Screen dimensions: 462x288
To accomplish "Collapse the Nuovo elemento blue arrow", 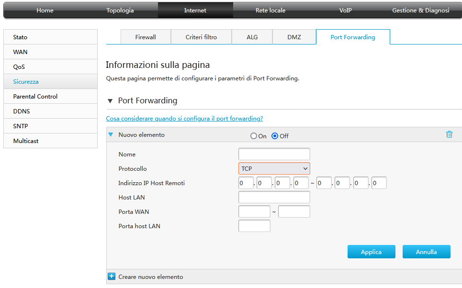I will (111, 135).
